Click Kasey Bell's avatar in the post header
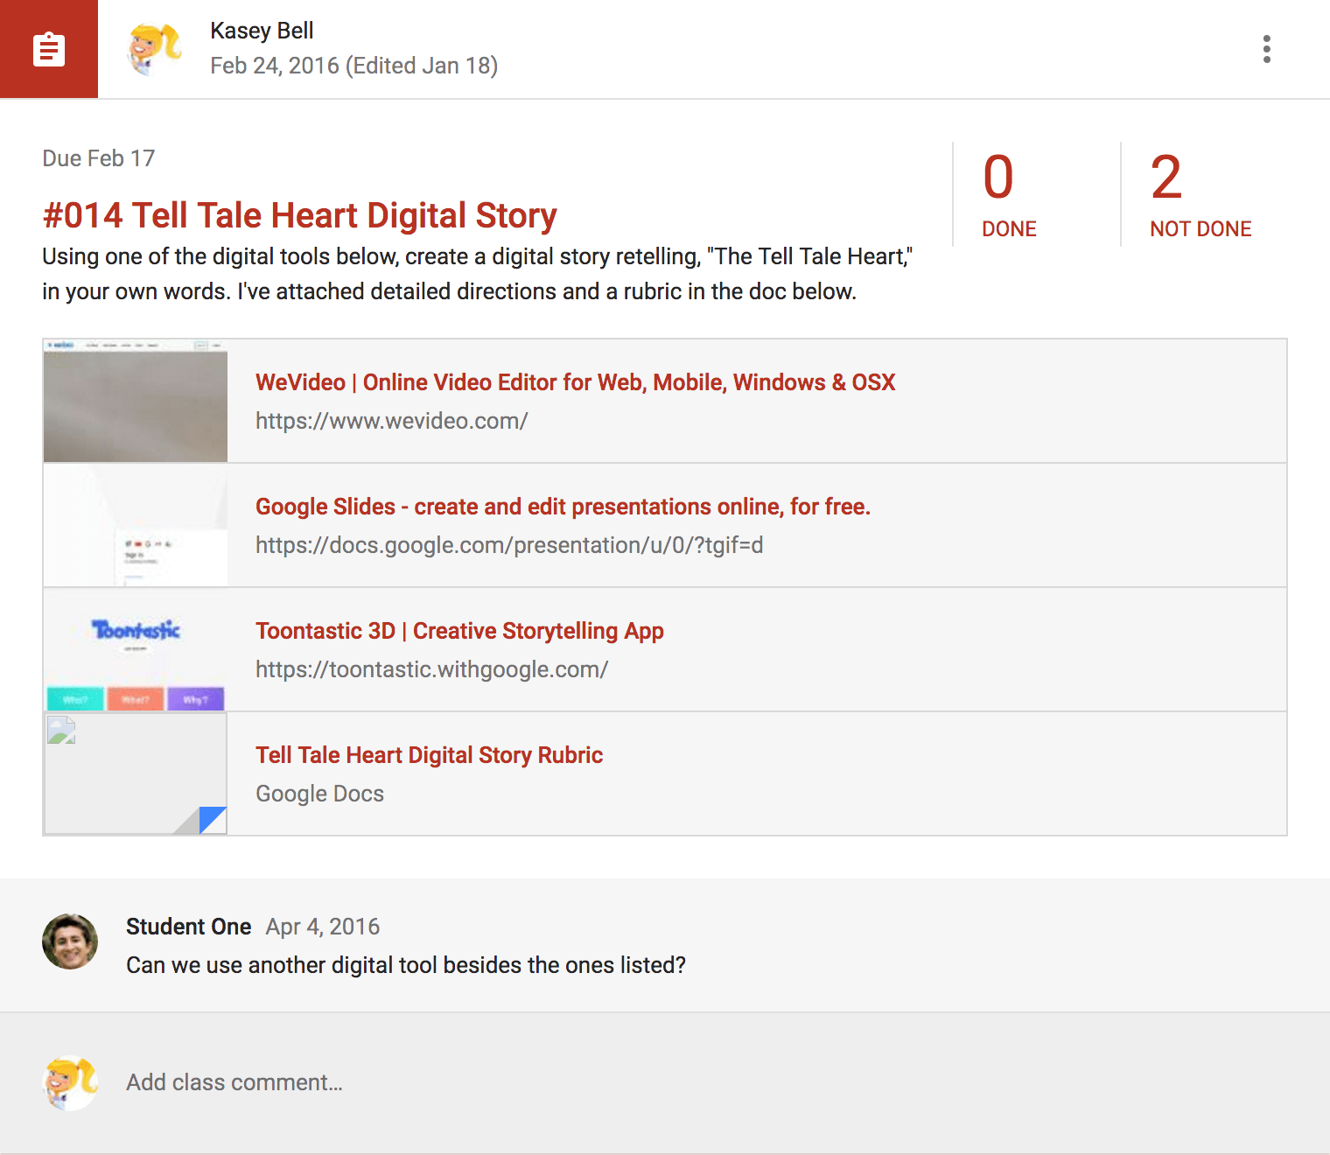Viewport: 1330px width, 1155px height. click(154, 49)
